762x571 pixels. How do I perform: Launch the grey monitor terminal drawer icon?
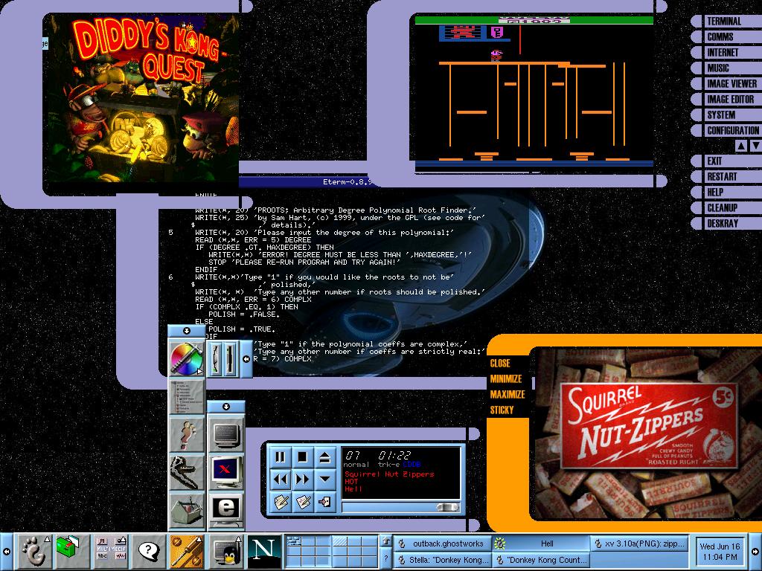(226, 434)
